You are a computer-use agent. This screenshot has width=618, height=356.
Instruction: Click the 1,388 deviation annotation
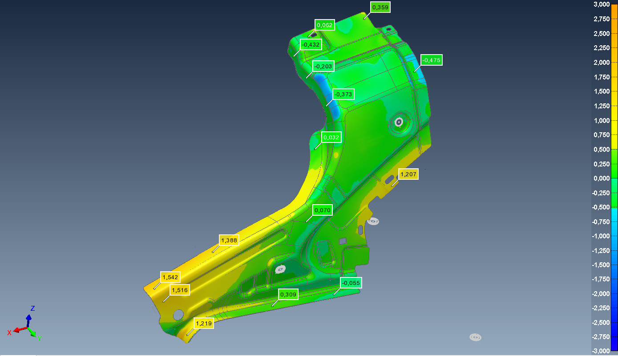(229, 241)
